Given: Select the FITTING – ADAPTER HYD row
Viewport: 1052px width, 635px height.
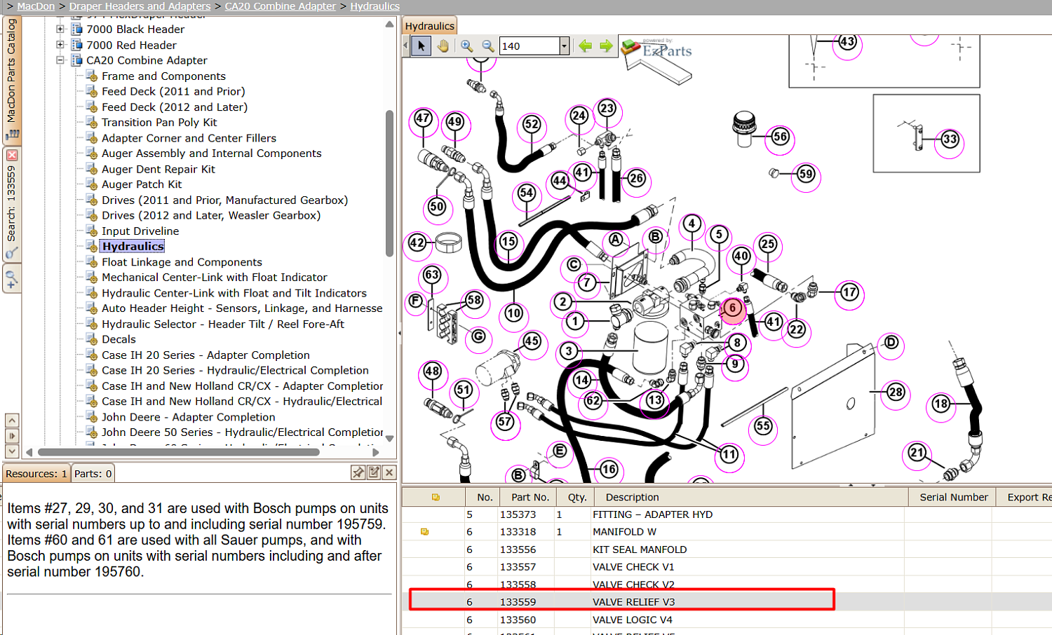Looking at the screenshot, I should 727,514.
